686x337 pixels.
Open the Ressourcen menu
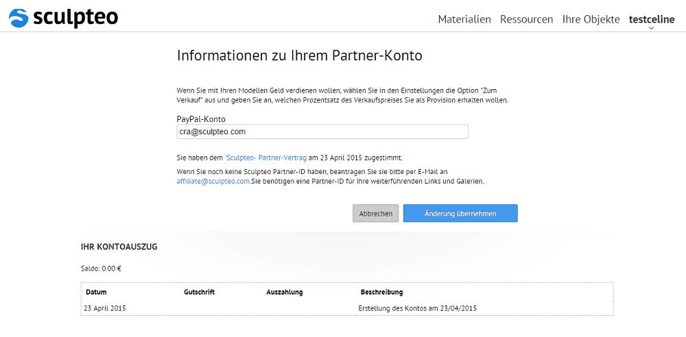(526, 19)
